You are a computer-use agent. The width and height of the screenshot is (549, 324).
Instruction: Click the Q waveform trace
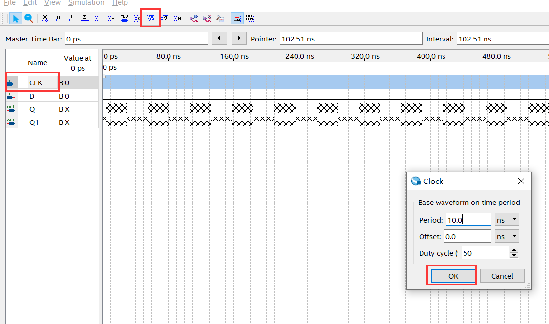pyautogui.click(x=326, y=108)
